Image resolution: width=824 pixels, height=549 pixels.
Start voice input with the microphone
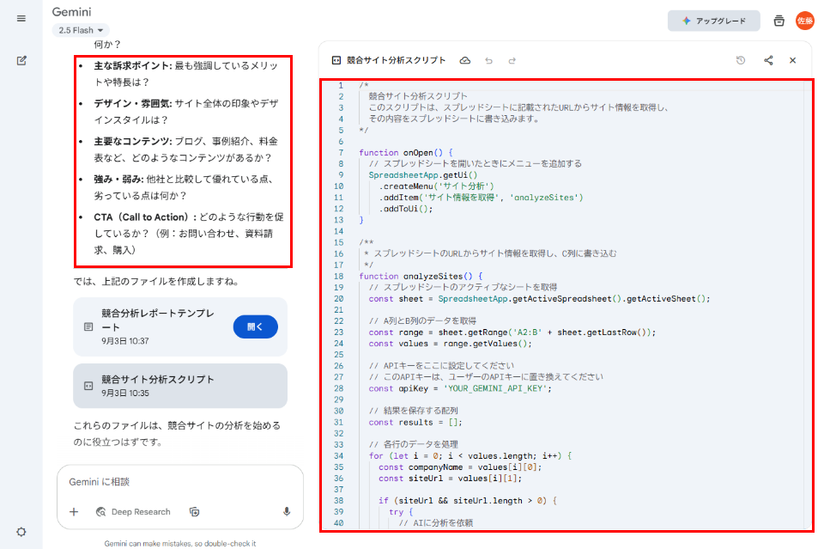287,512
